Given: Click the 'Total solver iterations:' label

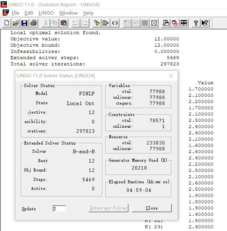Looking at the screenshot, I should [x=48, y=64].
